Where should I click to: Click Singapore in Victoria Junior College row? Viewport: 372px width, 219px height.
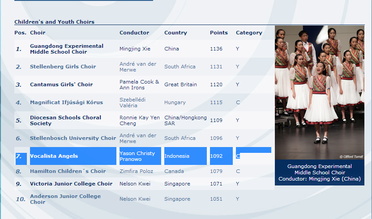177,184
